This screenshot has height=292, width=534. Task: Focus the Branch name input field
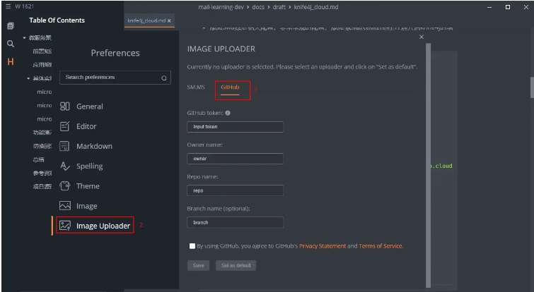[x=235, y=222]
